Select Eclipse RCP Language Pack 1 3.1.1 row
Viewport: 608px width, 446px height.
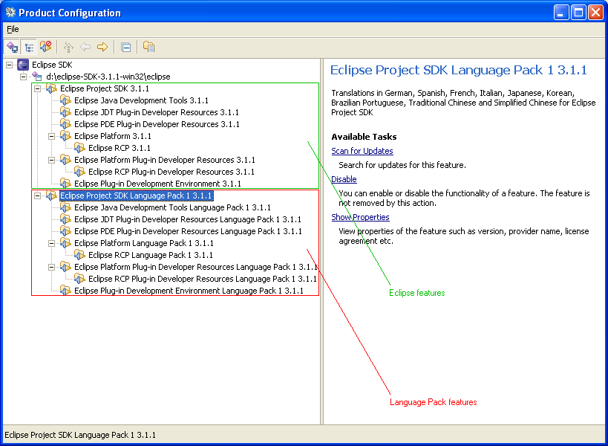click(x=151, y=255)
